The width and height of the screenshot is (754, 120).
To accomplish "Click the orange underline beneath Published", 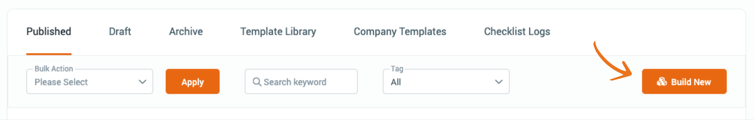I will pos(49,54).
